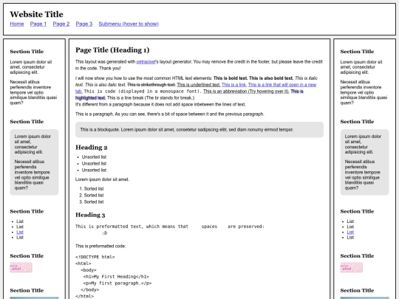Click the 'This is a link.' hyperlink

[x=233, y=85]
